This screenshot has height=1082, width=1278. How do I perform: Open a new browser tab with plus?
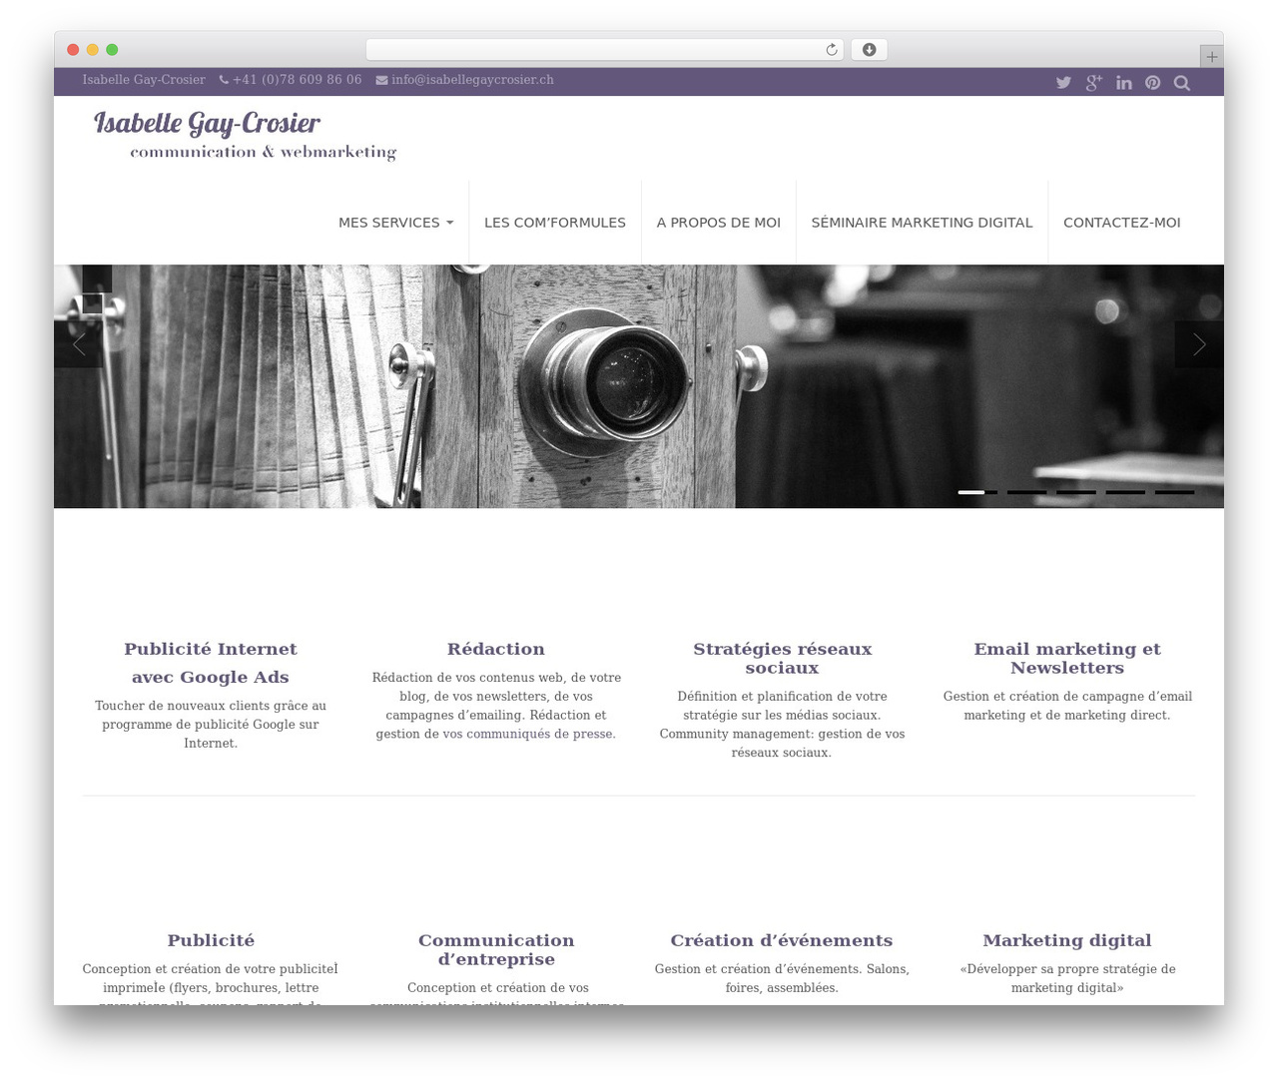pos(1211,57)
